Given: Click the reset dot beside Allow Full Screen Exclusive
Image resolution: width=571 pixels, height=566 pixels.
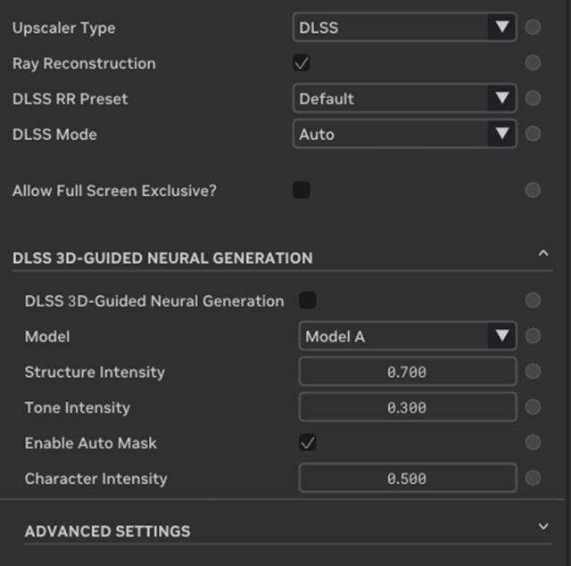Looking at the screenshot, I should point(533,190).
